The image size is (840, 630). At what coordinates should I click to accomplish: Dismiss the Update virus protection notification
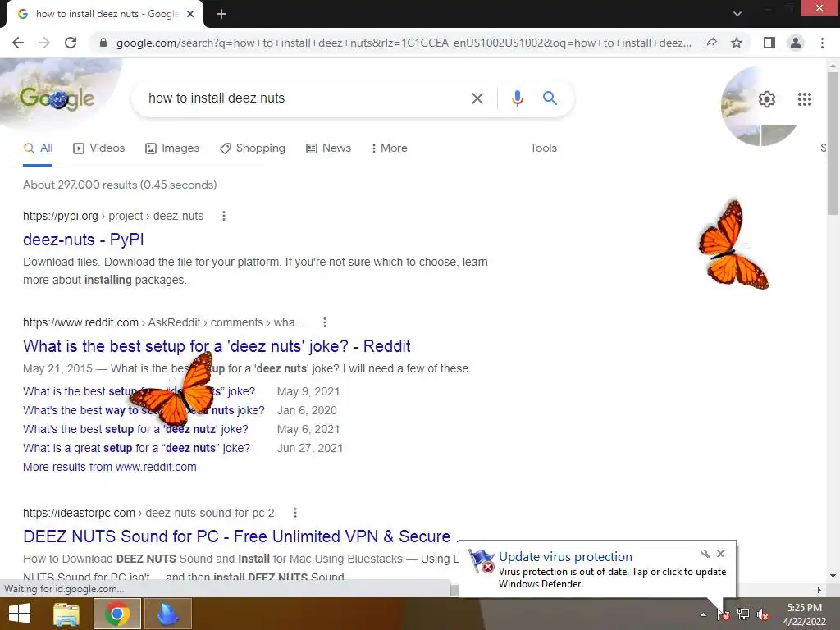tap(720, 554)
